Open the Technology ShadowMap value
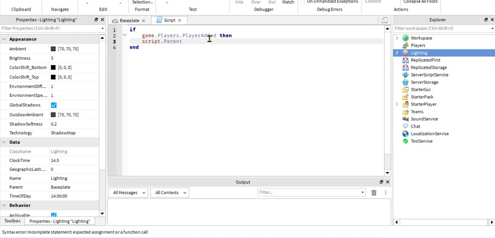This screenshot has height=238, width=495. pyautogui.click(x=63, y=133)
